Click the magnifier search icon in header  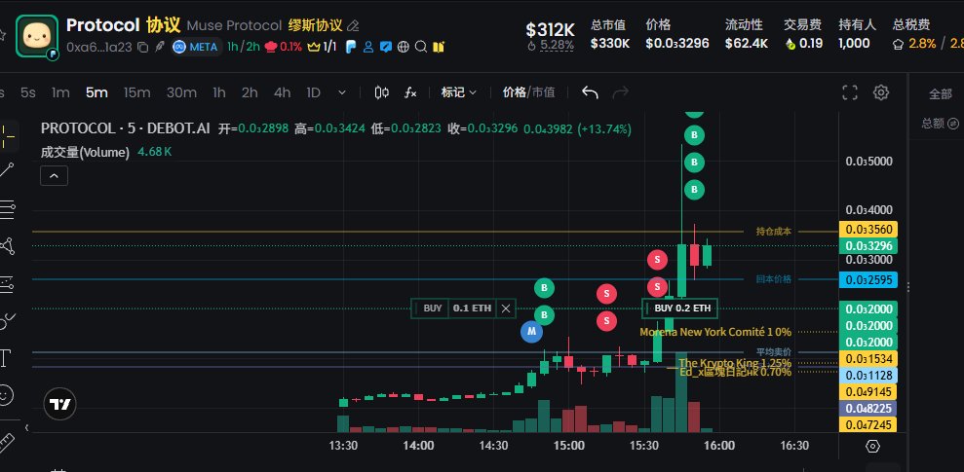421,47
